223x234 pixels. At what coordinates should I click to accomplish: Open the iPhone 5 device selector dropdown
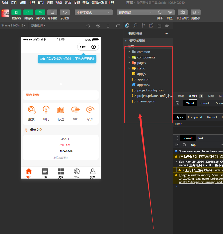click(x=13, y=25)
